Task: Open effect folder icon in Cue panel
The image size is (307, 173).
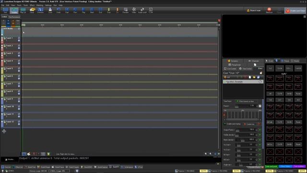Action: tap(254, 77)
